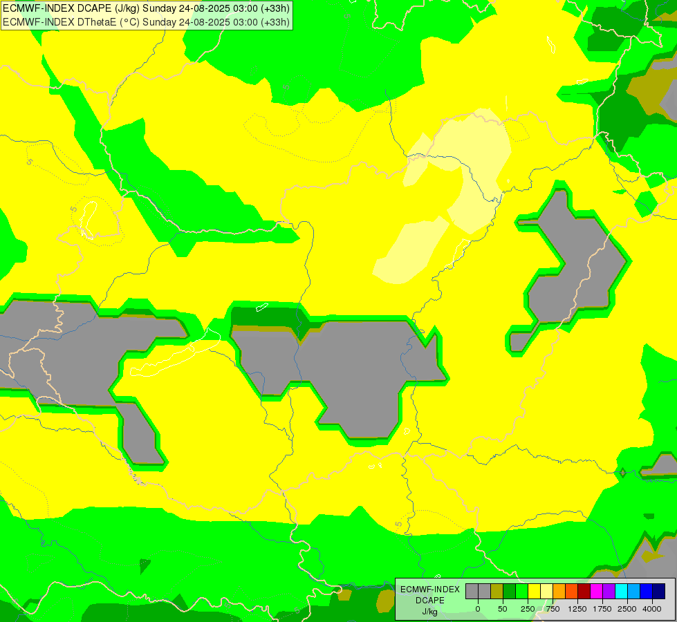677x622 pixels.
Task: Click the red-orange legend swatch
Action: (572, 591)
